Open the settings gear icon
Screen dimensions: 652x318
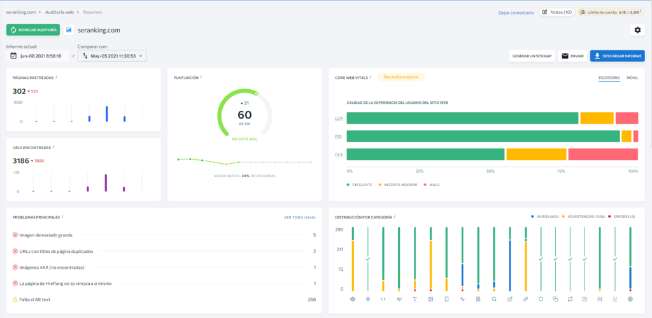coord(637,30)
